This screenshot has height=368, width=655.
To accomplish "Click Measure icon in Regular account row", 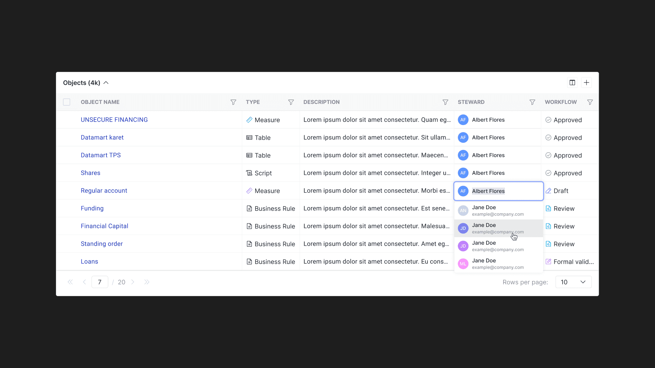I will (x=249, y=191).
